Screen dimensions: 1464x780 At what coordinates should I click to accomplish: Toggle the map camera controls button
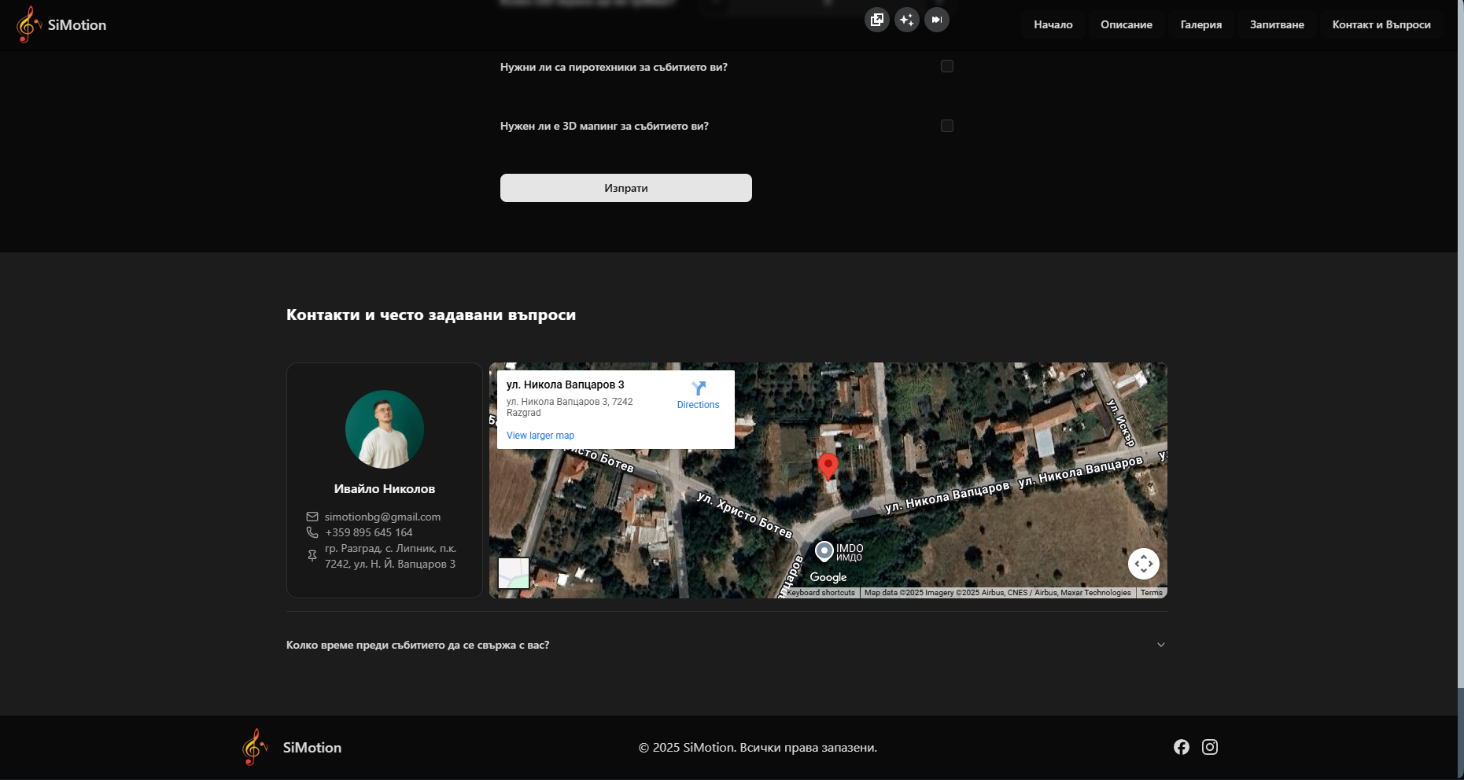(x=1143, y=564)
